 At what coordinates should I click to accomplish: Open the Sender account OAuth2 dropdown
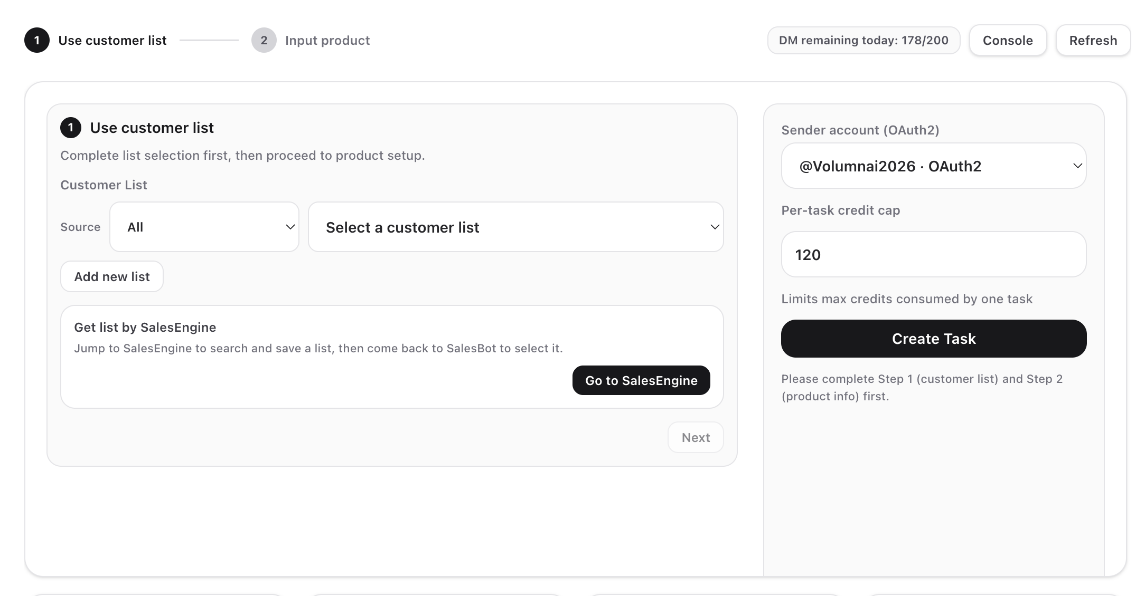coord(933,166)
